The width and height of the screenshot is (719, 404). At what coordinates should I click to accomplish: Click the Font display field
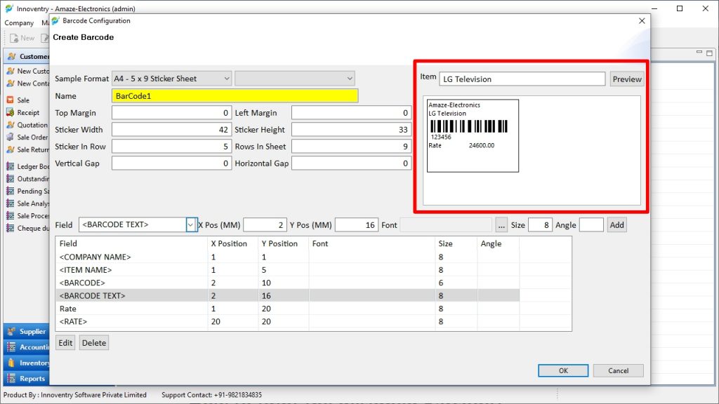coord(446,225)
